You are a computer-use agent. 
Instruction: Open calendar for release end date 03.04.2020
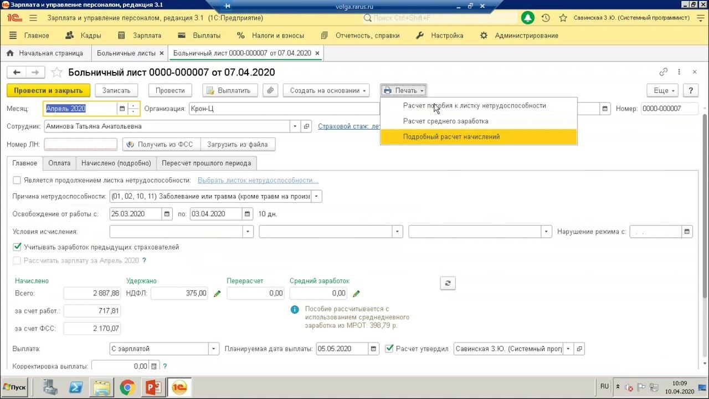(247, 214)
